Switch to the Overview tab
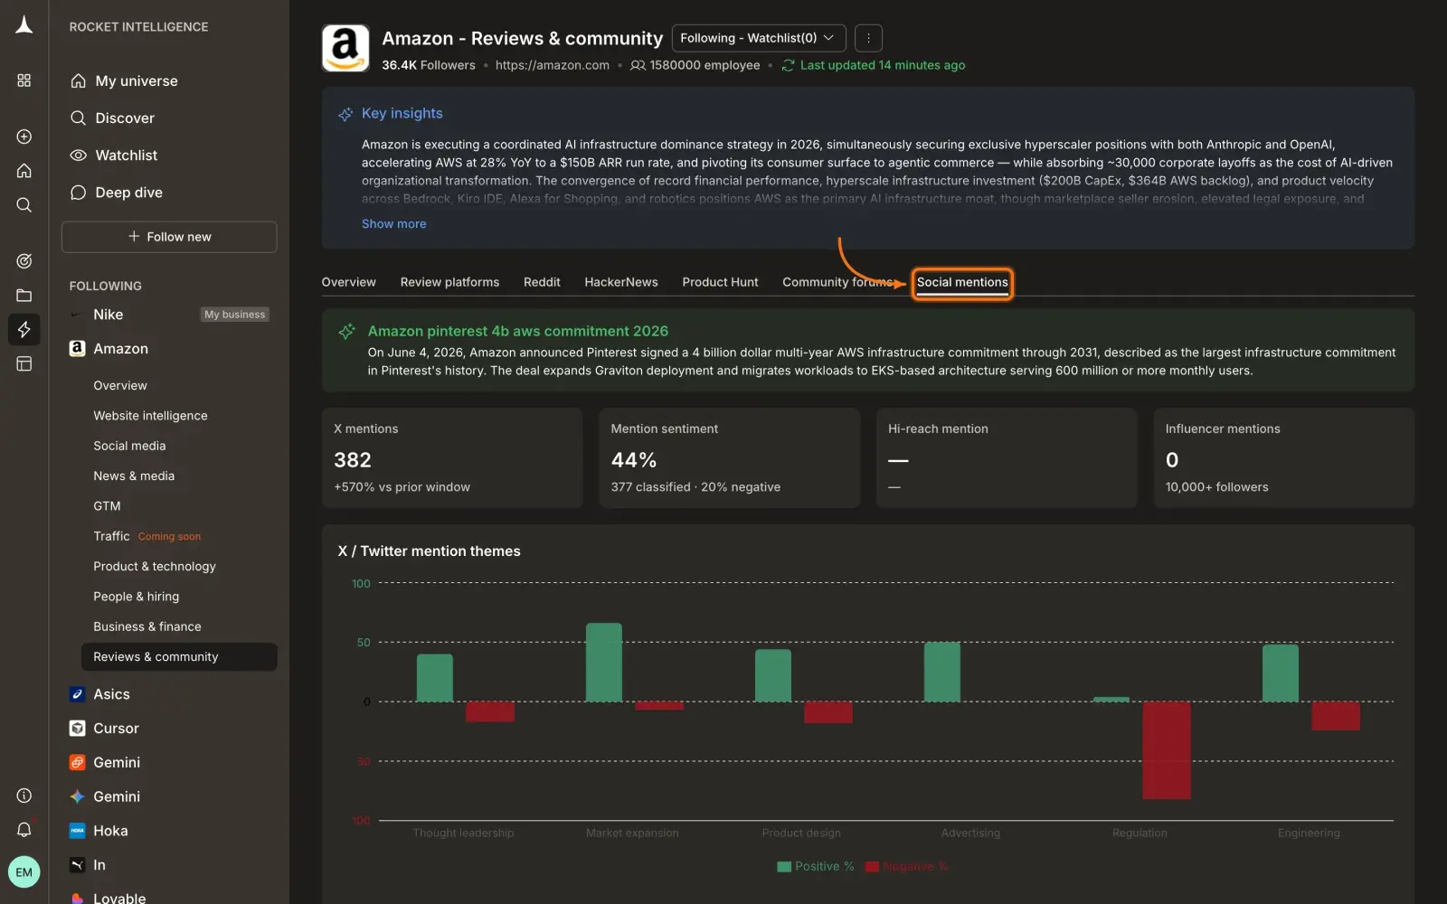1447x904 pixels. tap(348, 282)
